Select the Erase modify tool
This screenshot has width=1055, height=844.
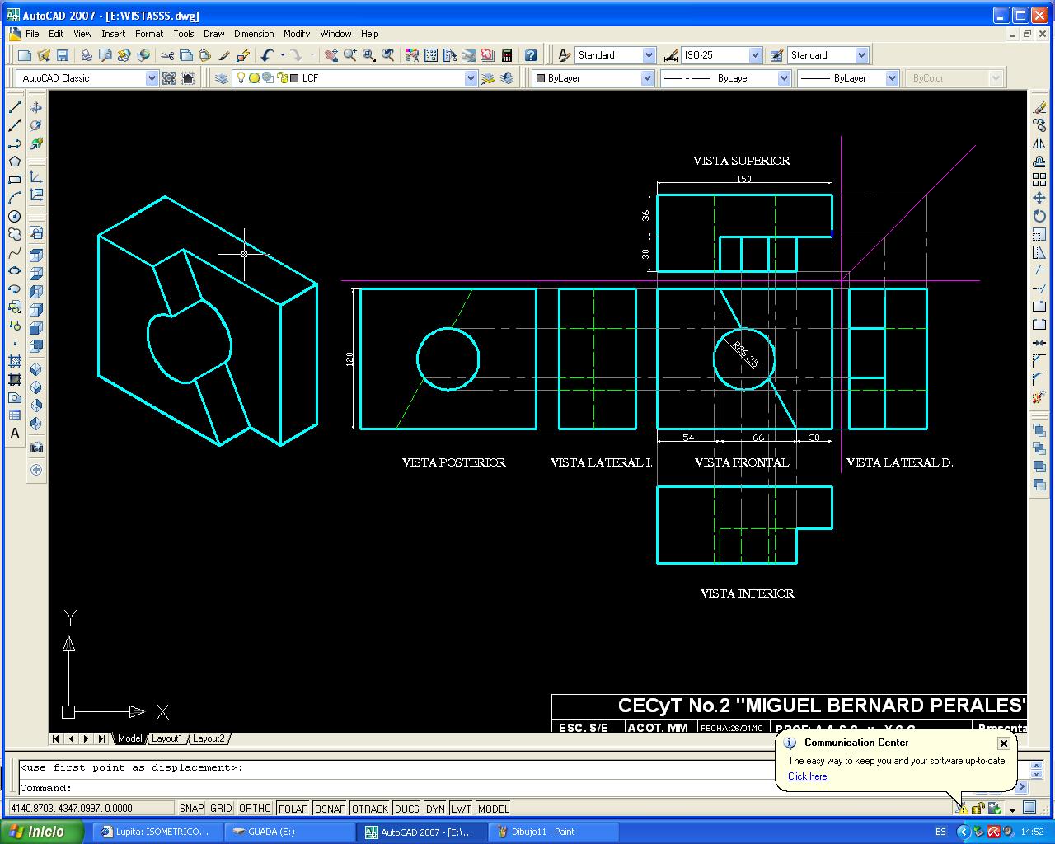pyautogui.click(x=1039, y=107)
